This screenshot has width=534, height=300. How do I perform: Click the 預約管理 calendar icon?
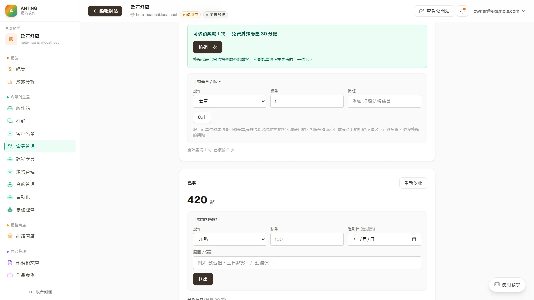(10, 172)
